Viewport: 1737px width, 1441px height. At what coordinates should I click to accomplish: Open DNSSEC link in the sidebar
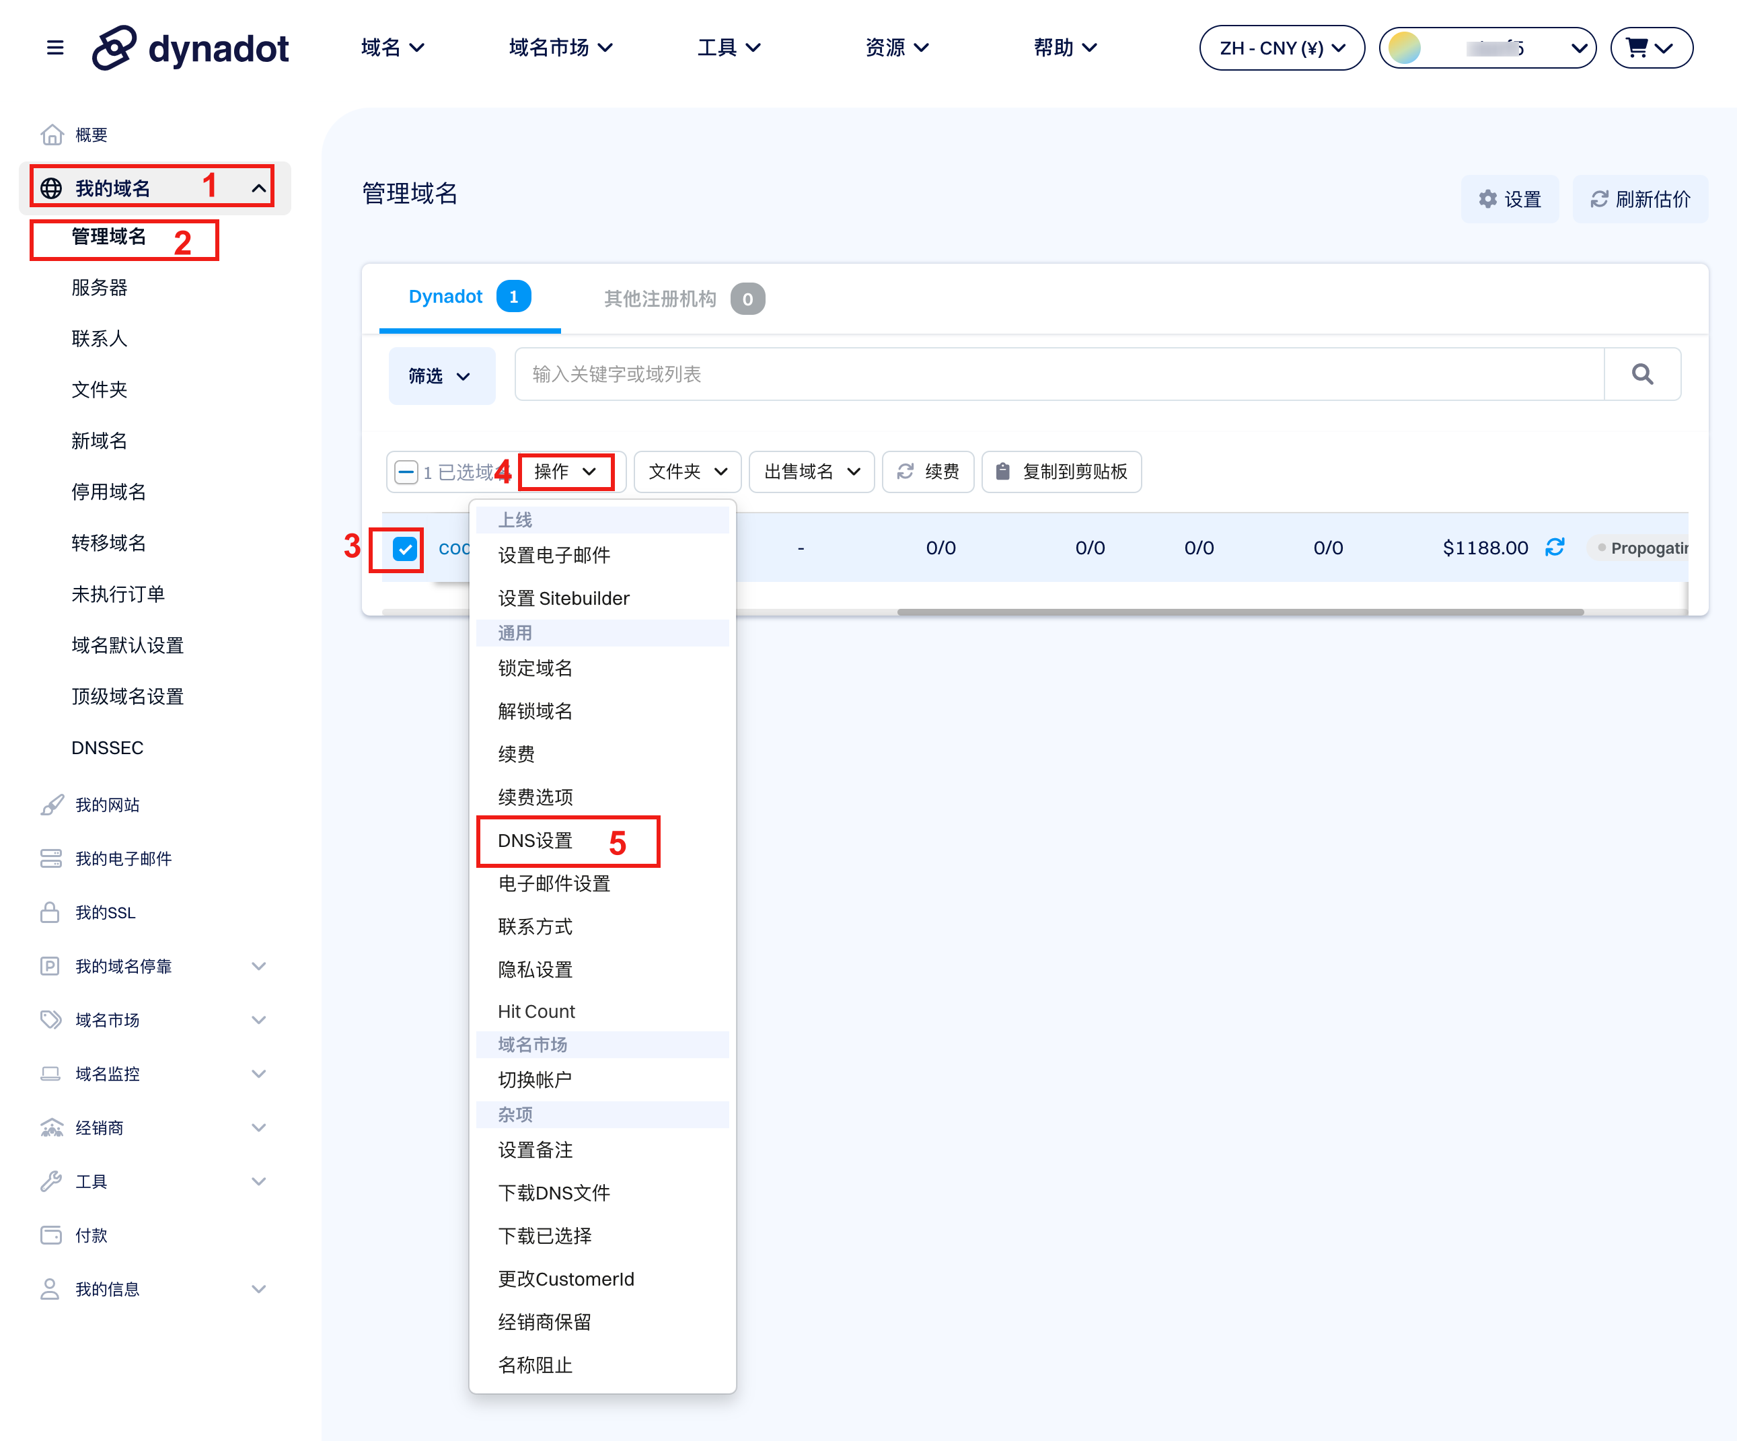point(108,748)
